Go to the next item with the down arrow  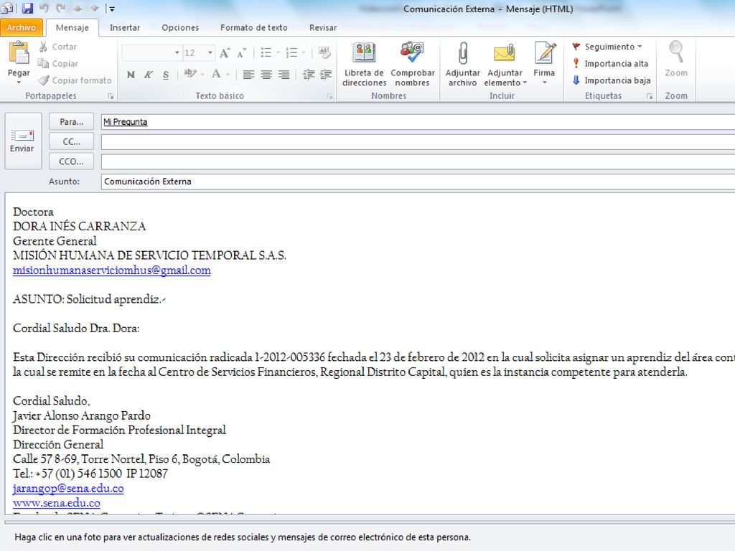point(95,9)
